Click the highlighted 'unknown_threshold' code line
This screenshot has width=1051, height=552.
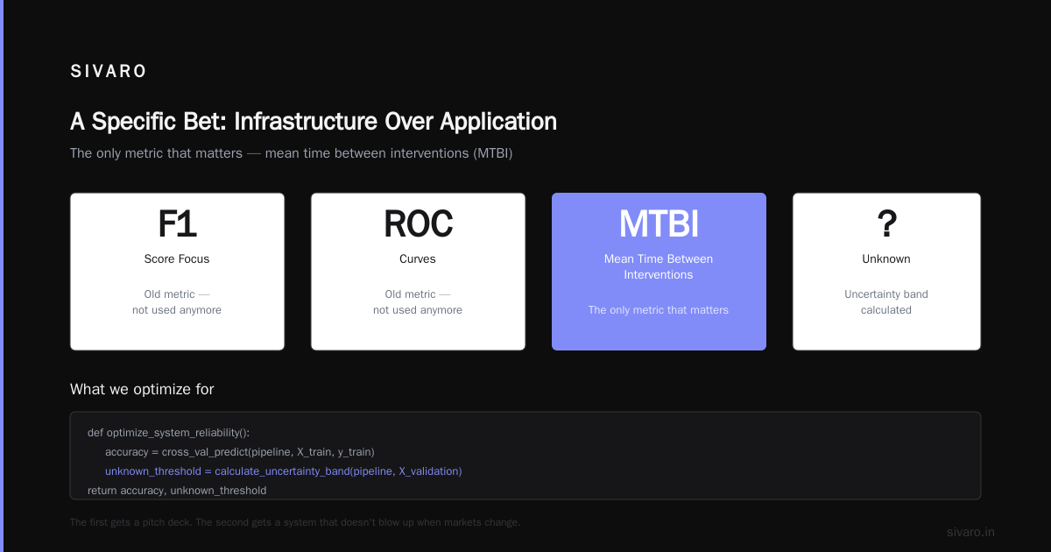click(x=283, y=471)
